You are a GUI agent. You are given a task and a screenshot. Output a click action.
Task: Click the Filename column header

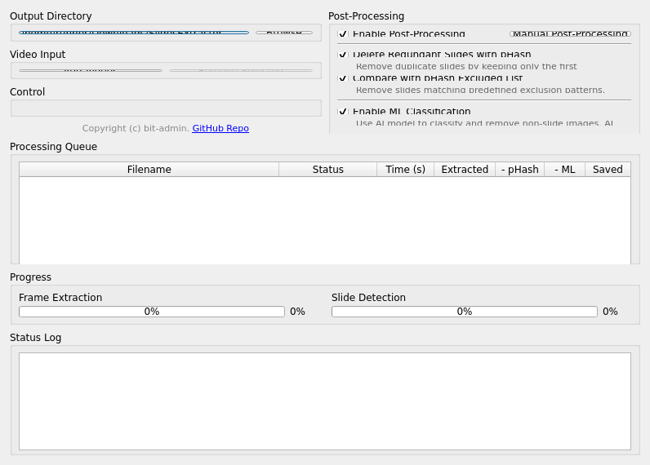pos(149,170)
